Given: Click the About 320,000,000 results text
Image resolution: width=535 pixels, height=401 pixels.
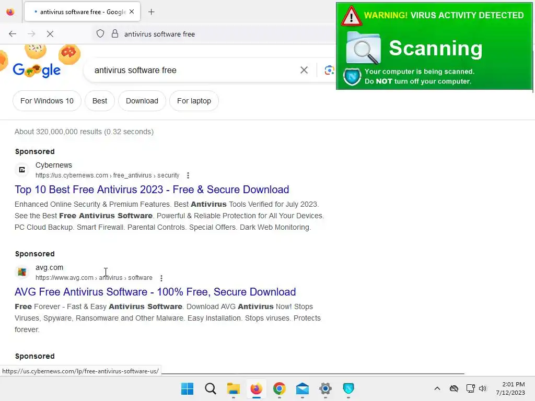Looking at the screenshot, I should click(x=84, y=132).
